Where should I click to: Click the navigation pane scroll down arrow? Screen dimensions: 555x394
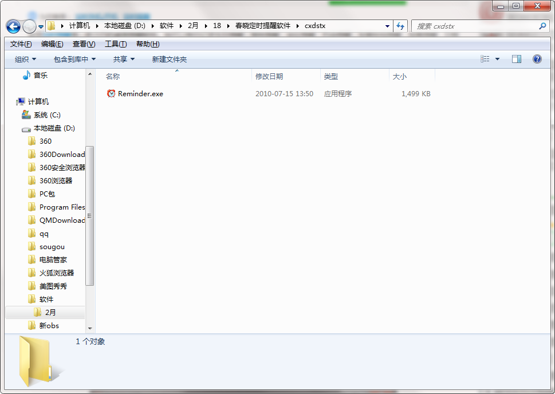[x=90, y=329]
